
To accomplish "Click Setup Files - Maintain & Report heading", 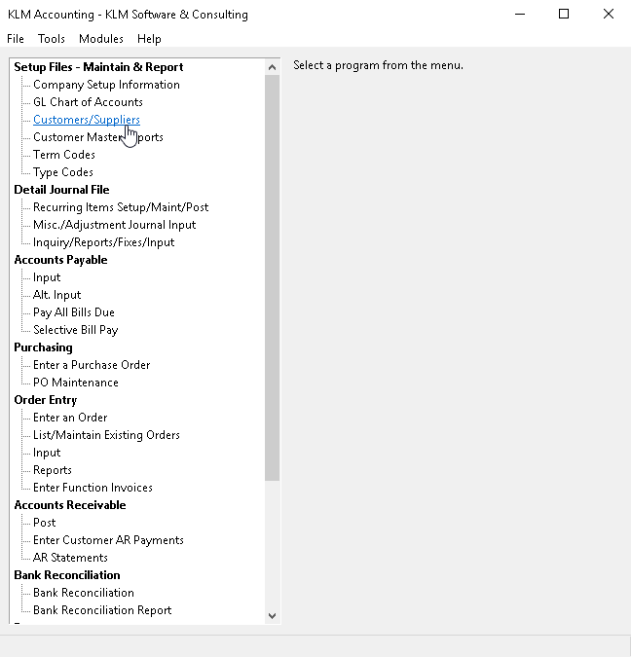I will [98, 67].
